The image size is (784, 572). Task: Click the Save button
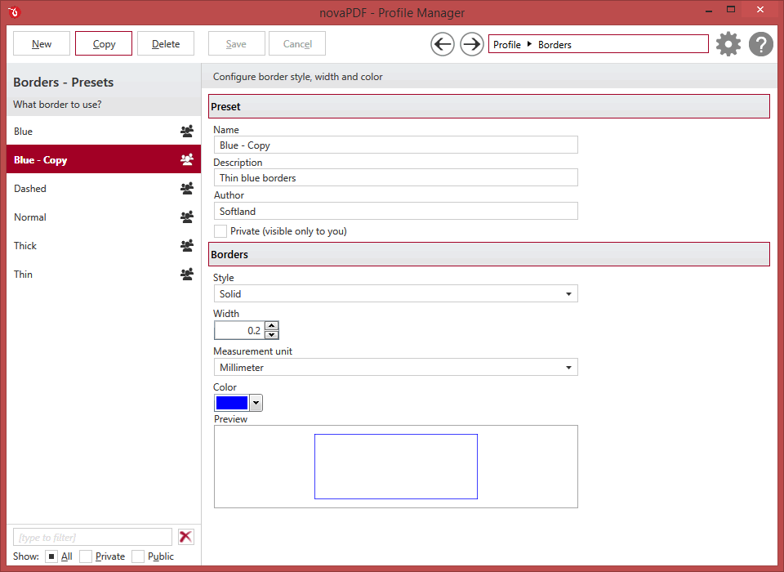236,43
